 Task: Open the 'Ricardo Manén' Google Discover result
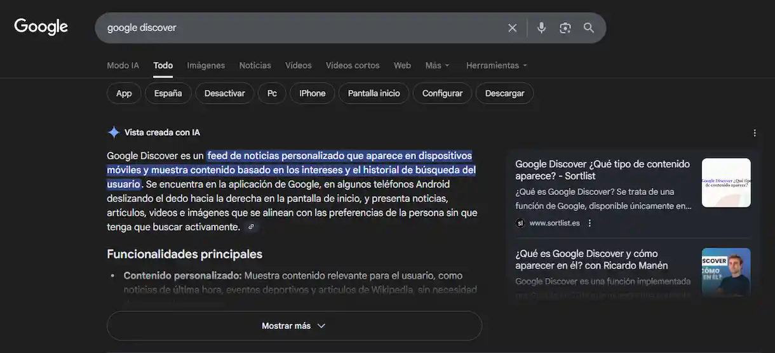(x=591, y=260)
